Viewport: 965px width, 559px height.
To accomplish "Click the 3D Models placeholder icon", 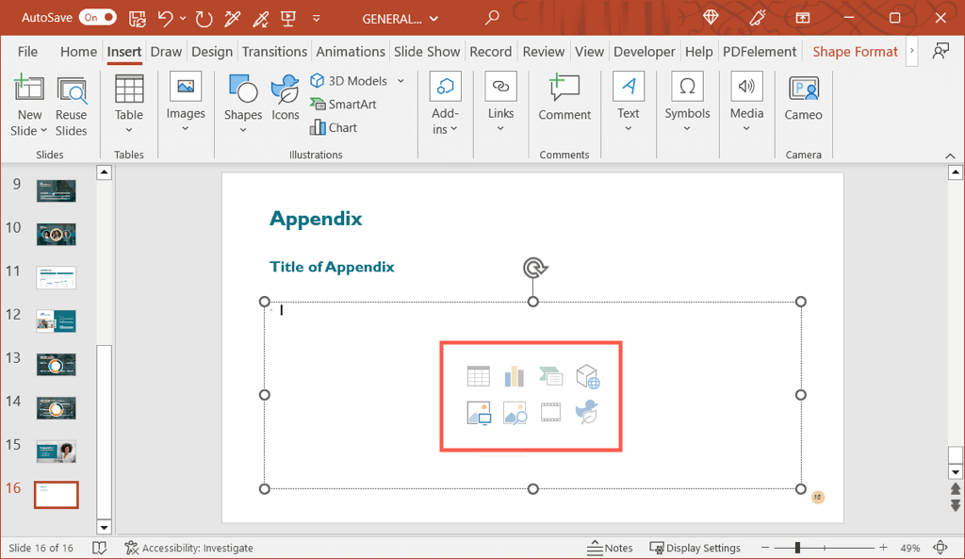I will [588, 376].
